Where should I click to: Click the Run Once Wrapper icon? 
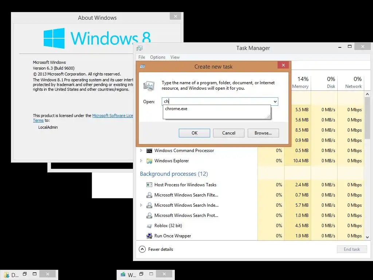point(149,236)
